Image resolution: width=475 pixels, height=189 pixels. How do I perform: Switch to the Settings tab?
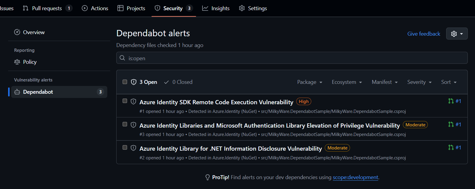point(253,8)
